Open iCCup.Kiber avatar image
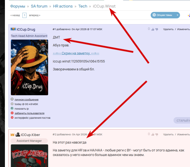 click(x=29, y=156)
